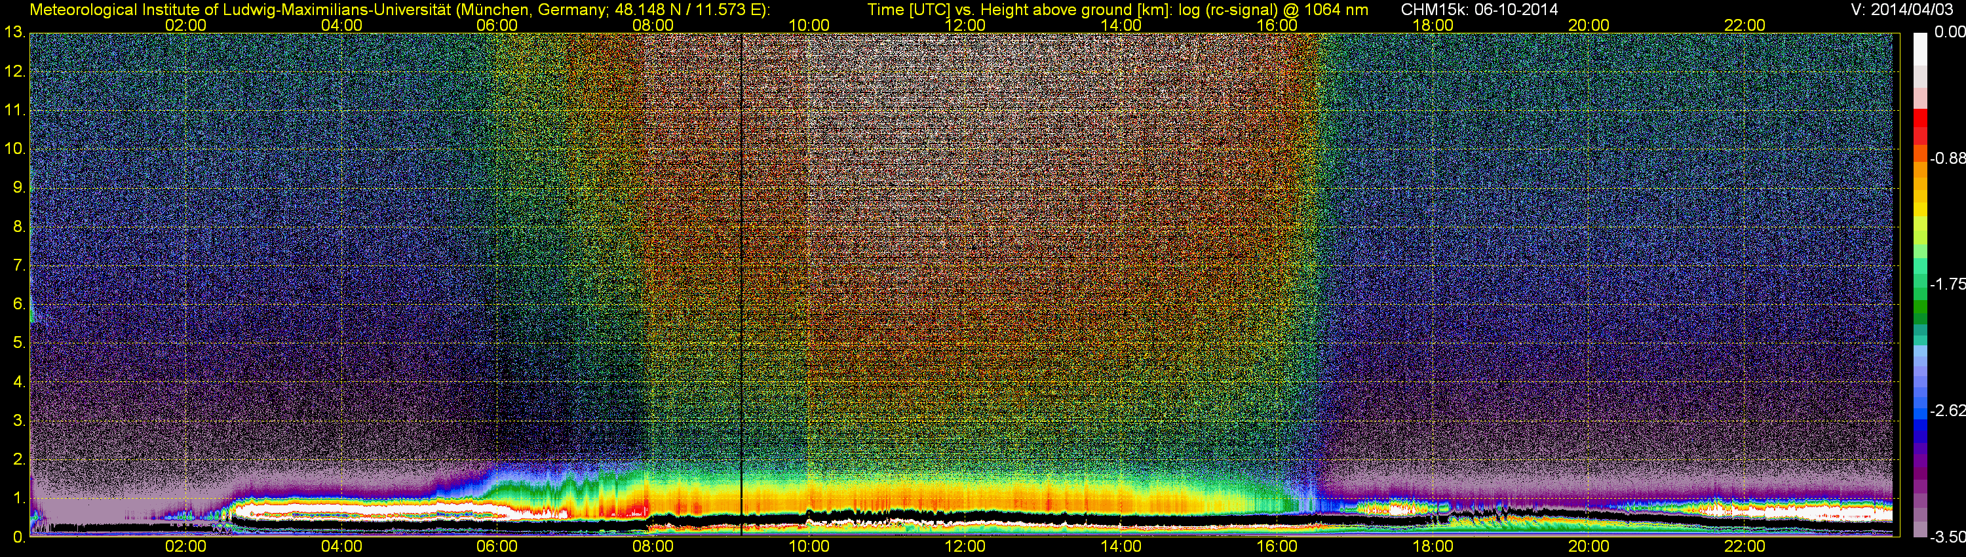Screen dimensions: 1966x557
Task: Click the 14:00 label on the top time axis
Action: [x=1121, y=25]
